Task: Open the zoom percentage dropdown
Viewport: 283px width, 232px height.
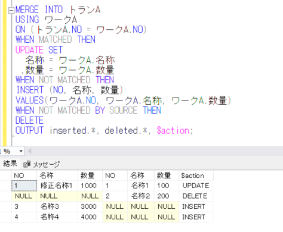Action: tap(21, 151)
